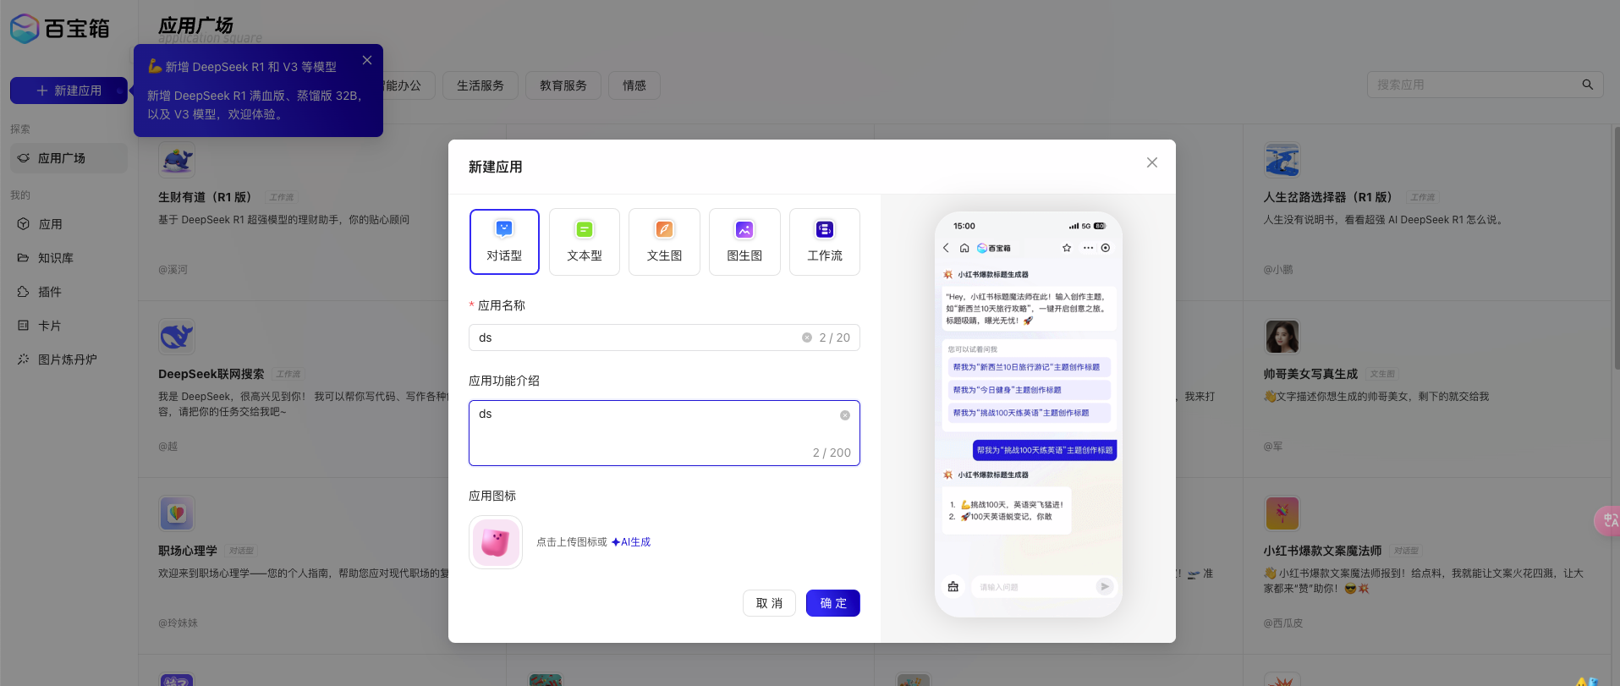Click the preview 请输入问题 input box
The image size is (1620, 686).
(1042, 586)
